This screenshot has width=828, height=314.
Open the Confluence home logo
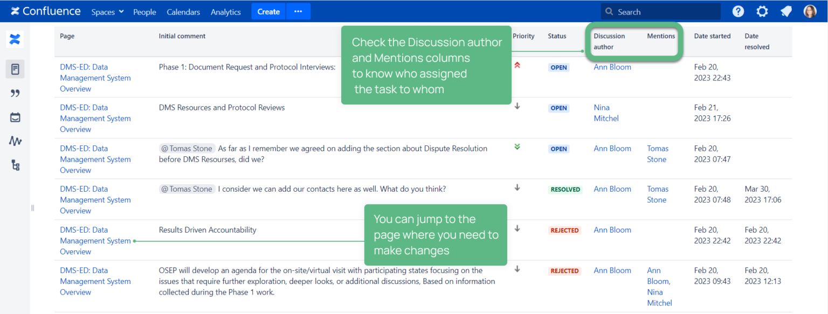pos(45,11)
